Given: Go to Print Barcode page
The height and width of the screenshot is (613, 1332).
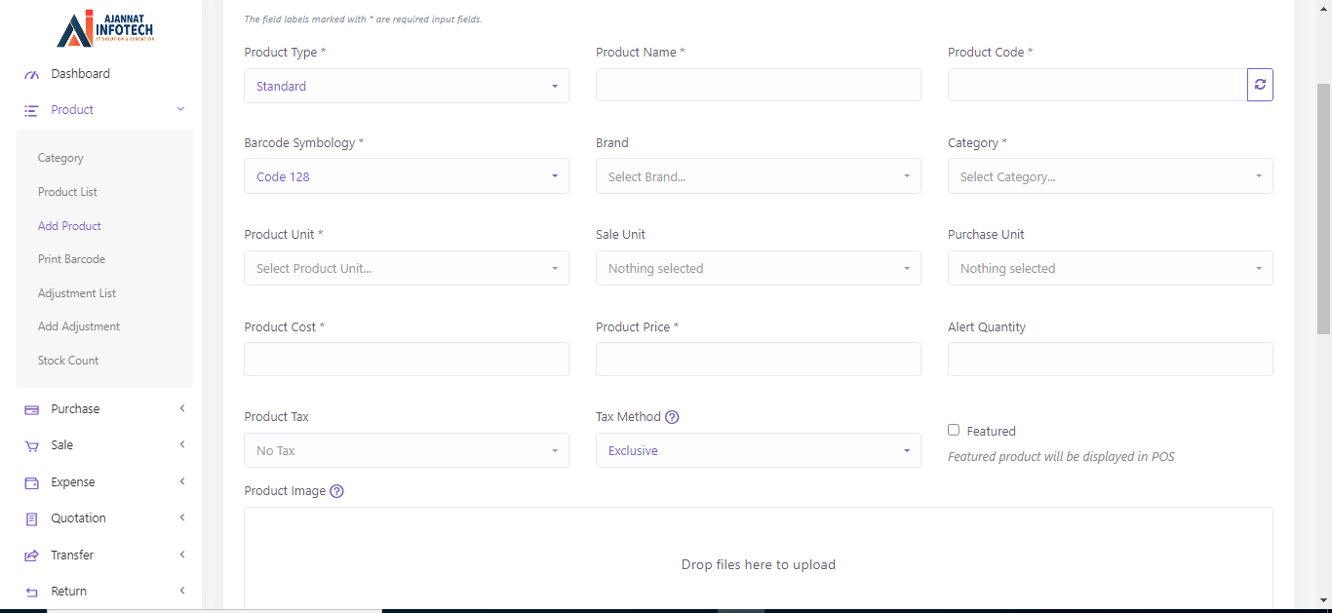Looking at the screenshot, I should click(71, 259).
